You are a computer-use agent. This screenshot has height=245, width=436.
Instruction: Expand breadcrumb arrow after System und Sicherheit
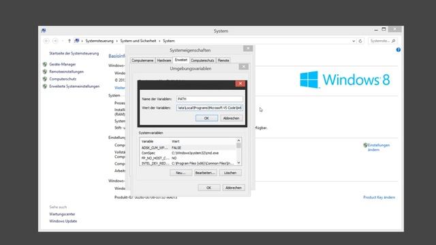coord(159,41)
